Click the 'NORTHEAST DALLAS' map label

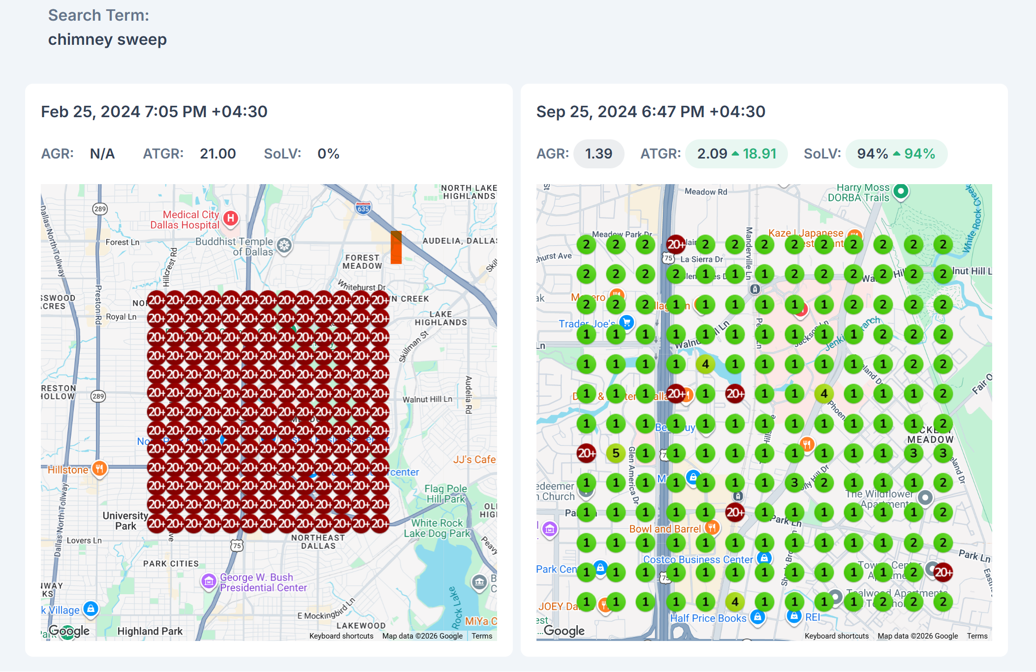pyautogui.click(x=318, y=542)
